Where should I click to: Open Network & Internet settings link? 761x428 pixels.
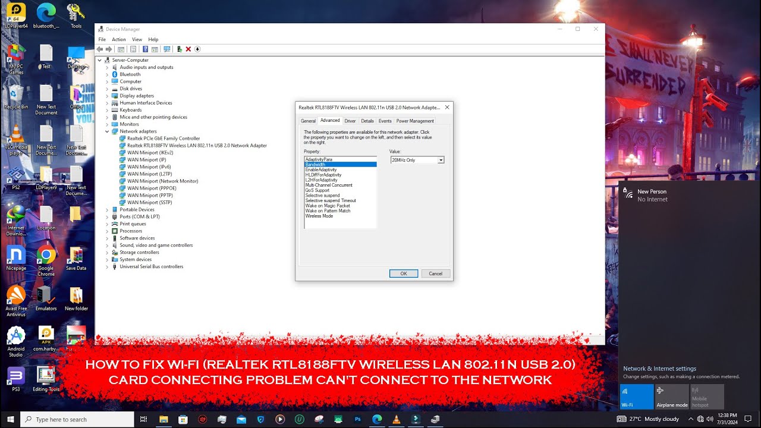[659, 369]
